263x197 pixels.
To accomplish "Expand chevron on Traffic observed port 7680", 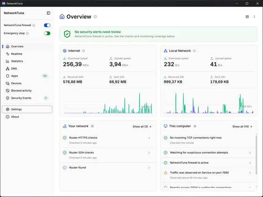I will click(250, 173).
